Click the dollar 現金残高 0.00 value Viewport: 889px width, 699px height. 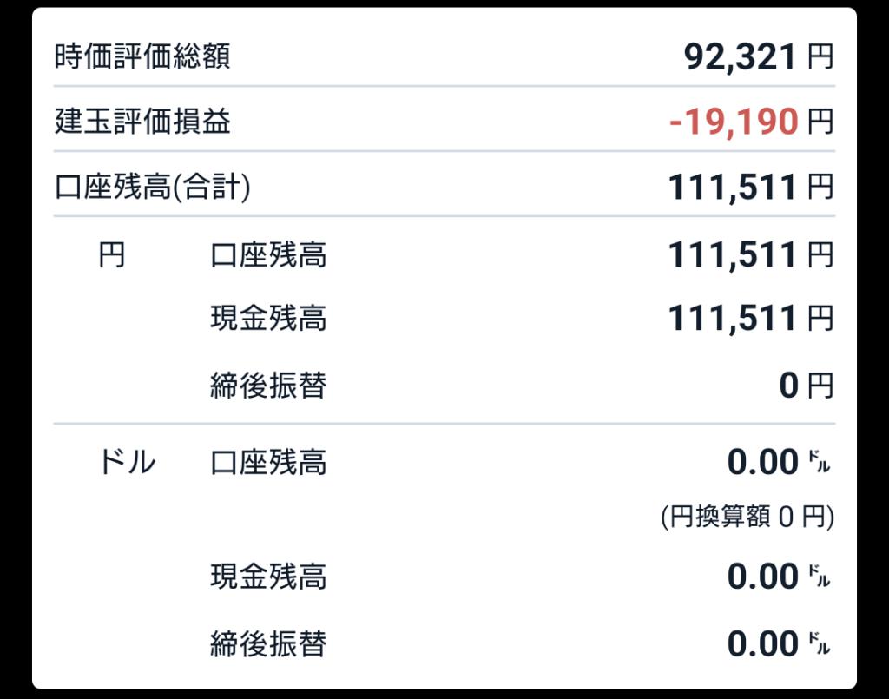pos(779,577)
